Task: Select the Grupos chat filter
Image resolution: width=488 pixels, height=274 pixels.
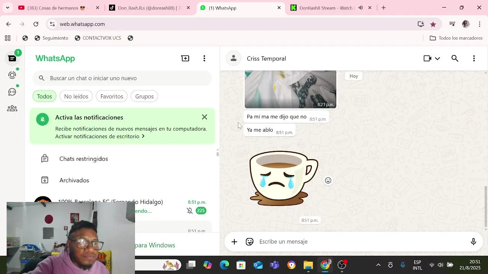Action: tap(144, 96)
